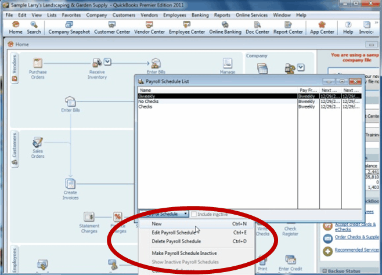Open the Employee Center
This screenshot has width=382, height=275.
click(x=187, y=27)
